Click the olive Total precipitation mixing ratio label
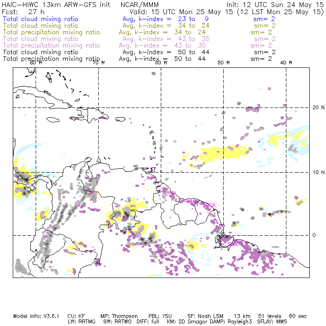The height and width of the screenshot is (326, 326). [x=52, y=32]
